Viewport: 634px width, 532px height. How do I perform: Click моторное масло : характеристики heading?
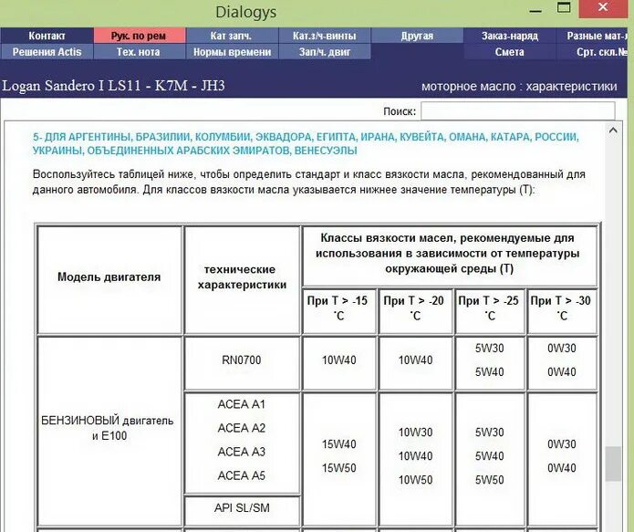(x=519, y=86)
